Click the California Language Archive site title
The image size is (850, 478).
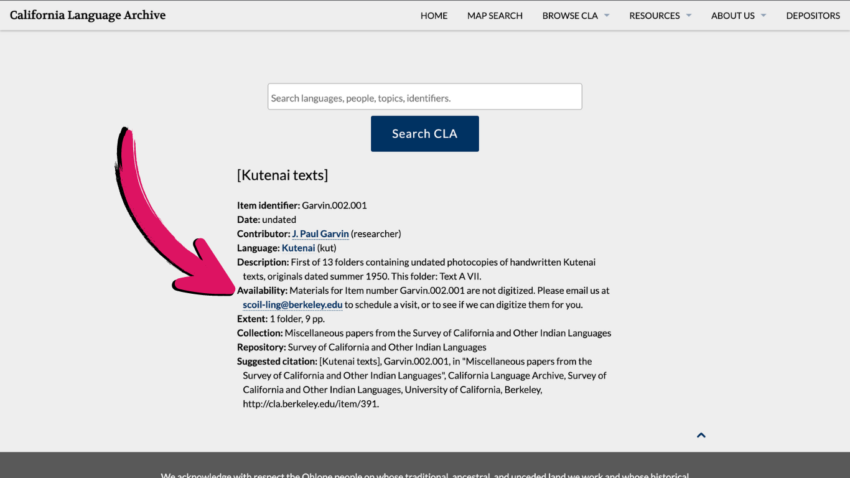(x=88, y=15)
